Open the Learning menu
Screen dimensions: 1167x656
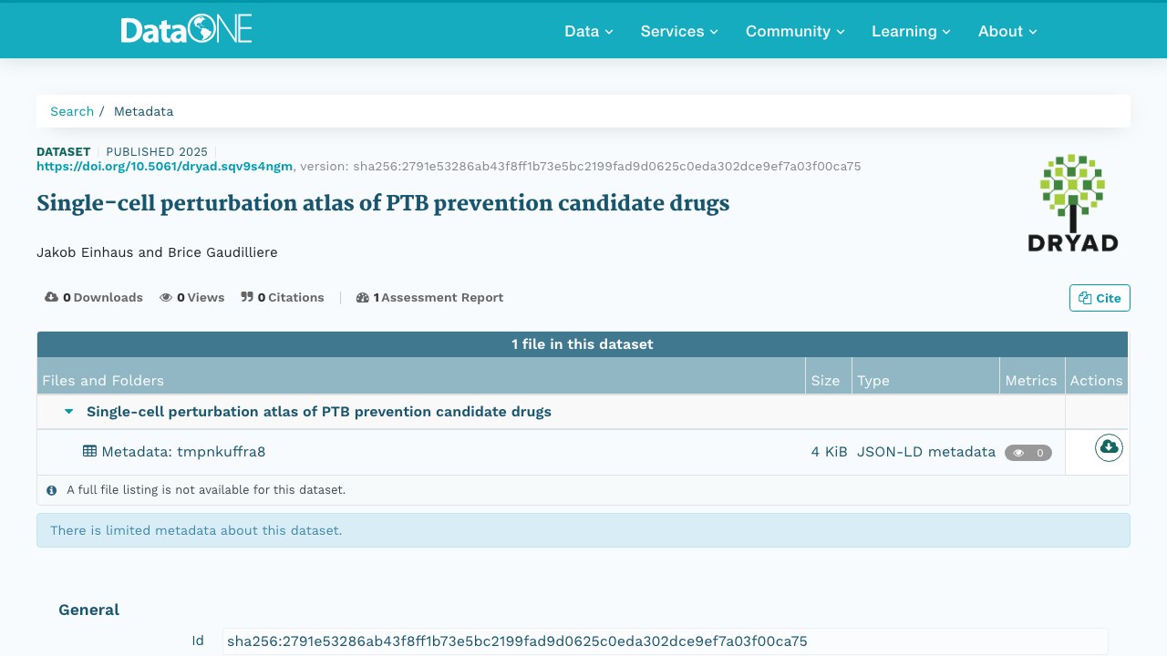911,31
